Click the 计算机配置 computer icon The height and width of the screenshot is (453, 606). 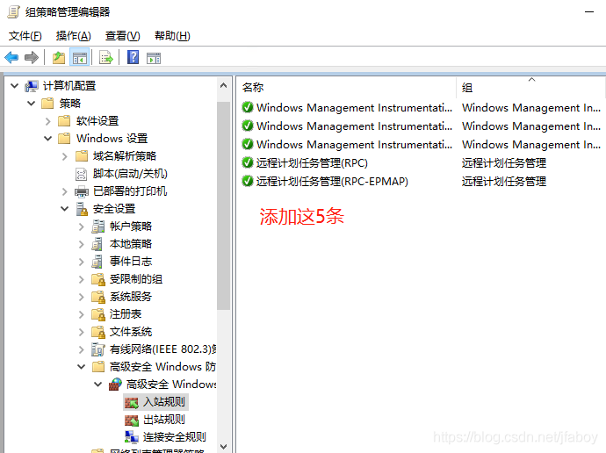32,86
